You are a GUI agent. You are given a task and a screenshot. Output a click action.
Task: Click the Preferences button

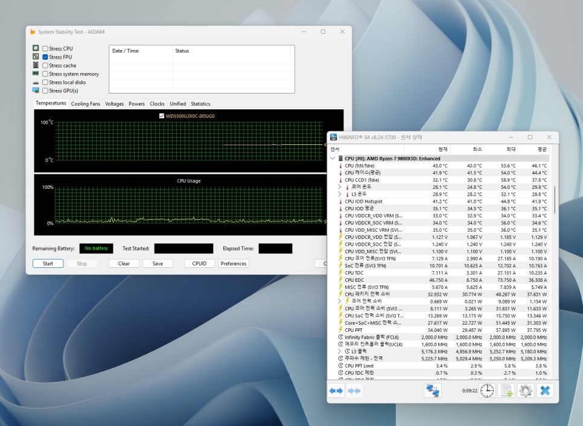pos(234,264)
